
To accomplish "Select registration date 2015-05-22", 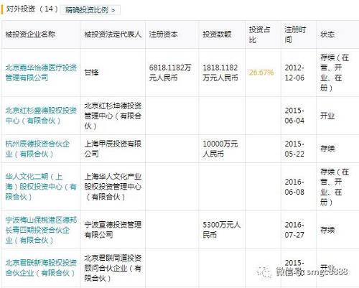I will [294, 149].
